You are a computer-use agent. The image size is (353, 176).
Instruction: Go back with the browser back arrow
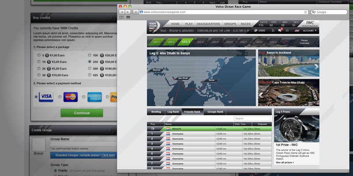click(x=122, y=12)
